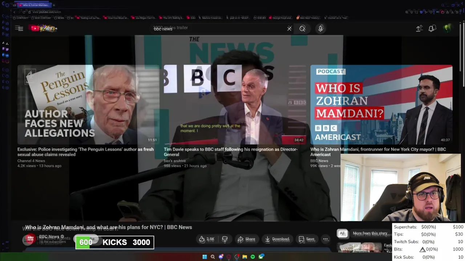The image size is (465, 261).
Task: Open the three-dot more actions menu
Action: tap(326, 239)
